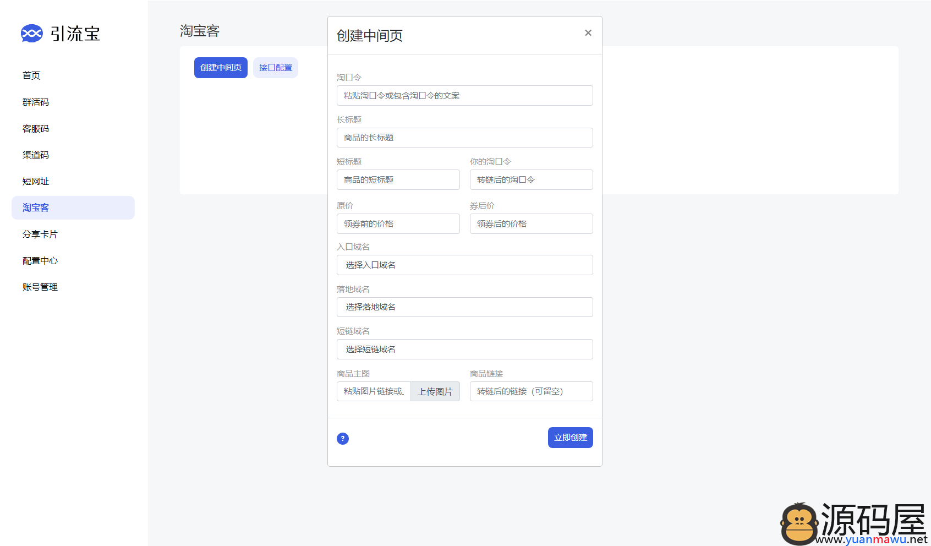Screen dimensions: 931x546
Task: Click the blue help question mark icon
Action: point(343,439)
